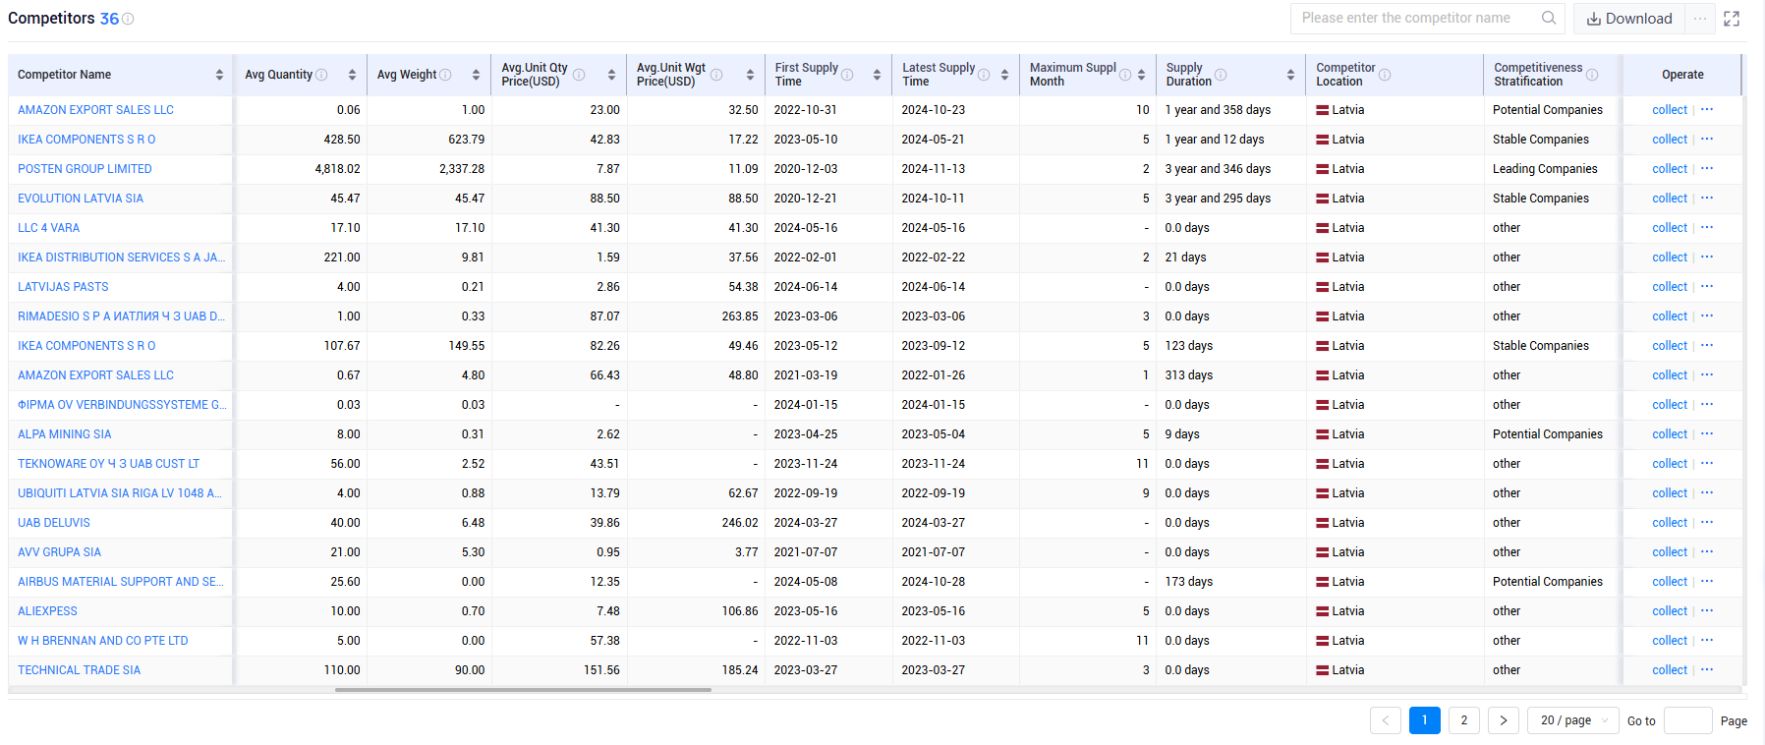Open UBIQUITI LATVIA SIA RIGA competitor link
Image resolution: width=1765 pixels, height=745 pixels.
click(x=120, y=493)
